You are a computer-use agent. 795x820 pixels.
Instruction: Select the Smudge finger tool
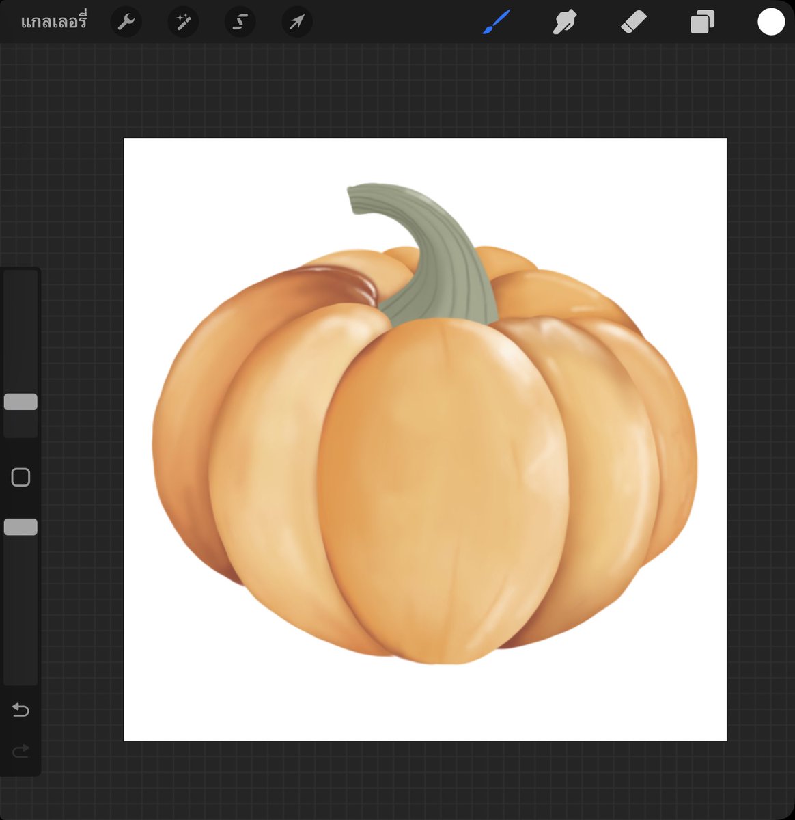pyautogui.click(x=565, y=23)
